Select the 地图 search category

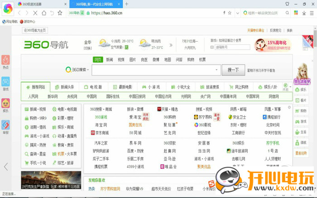pos(168,60)
